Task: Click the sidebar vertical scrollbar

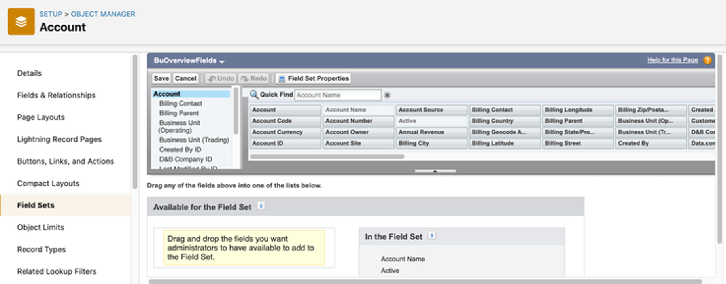Action: point(135,122)
